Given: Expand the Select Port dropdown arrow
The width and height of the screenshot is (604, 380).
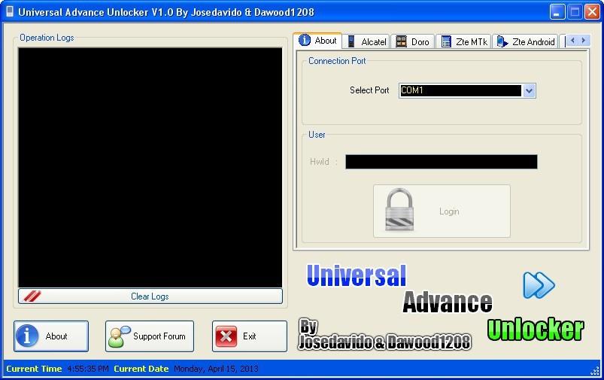Looking at the screenshot, I should pyautogui.click(x=529, y=91).
